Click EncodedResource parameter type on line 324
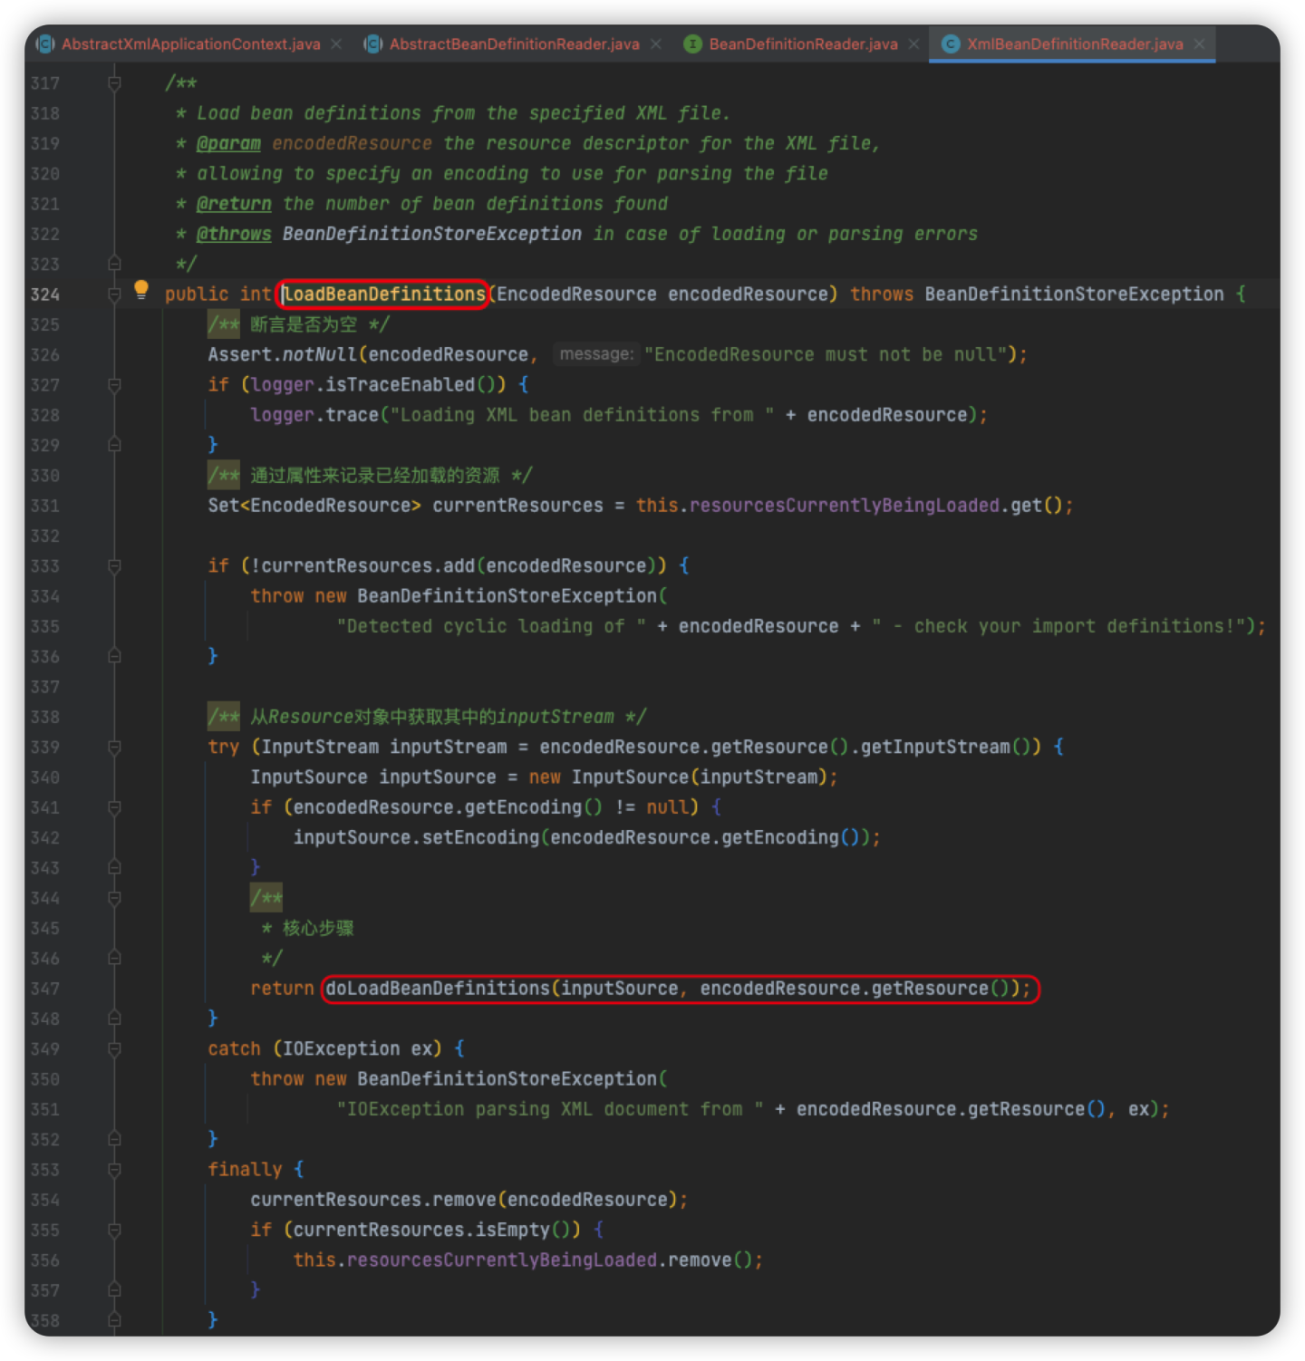1305x1361 pixels. 576,294
